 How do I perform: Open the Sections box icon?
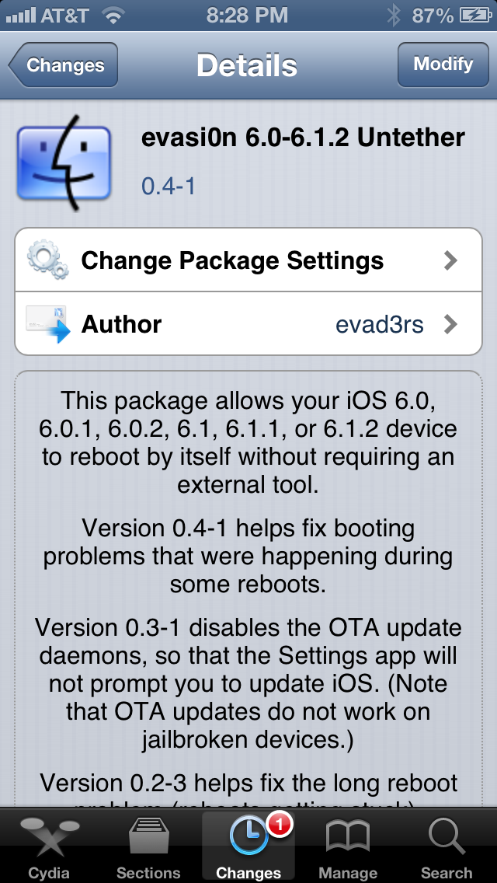(148, 837)
